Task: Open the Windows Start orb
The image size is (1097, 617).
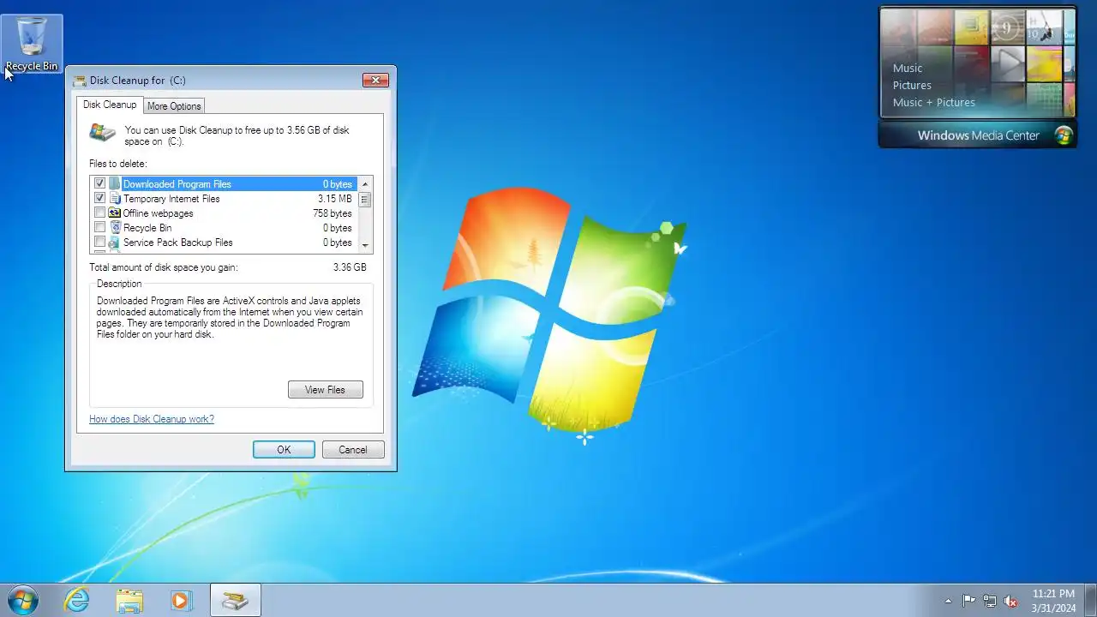Action: coord(22,600)
